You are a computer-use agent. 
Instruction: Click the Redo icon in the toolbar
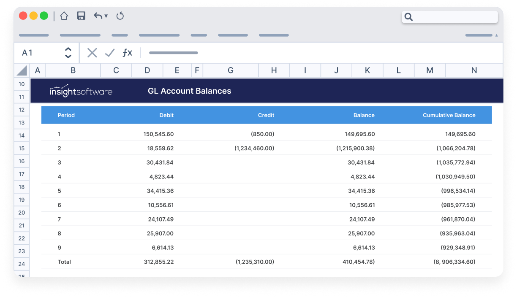point(120,16)
